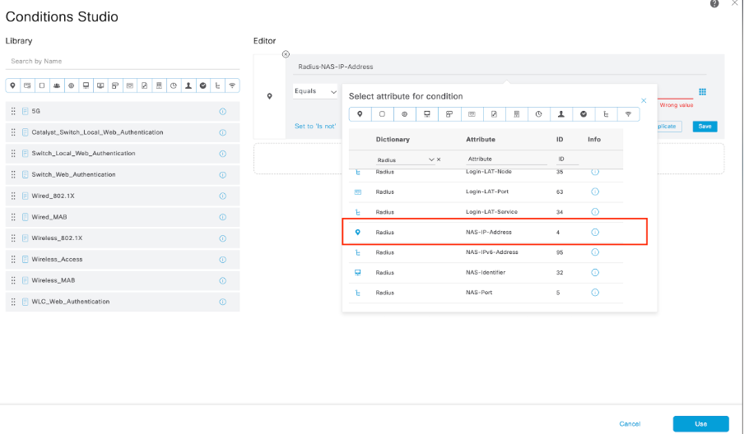Click the Search by Name field
The image size is (744, 434).
pos(122,62)
